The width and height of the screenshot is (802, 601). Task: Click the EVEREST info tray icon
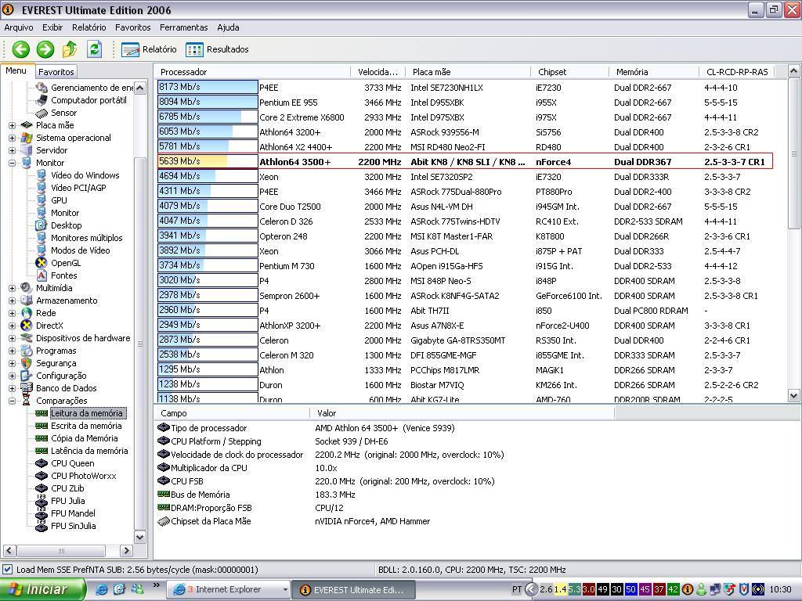[x=688, y=589]
